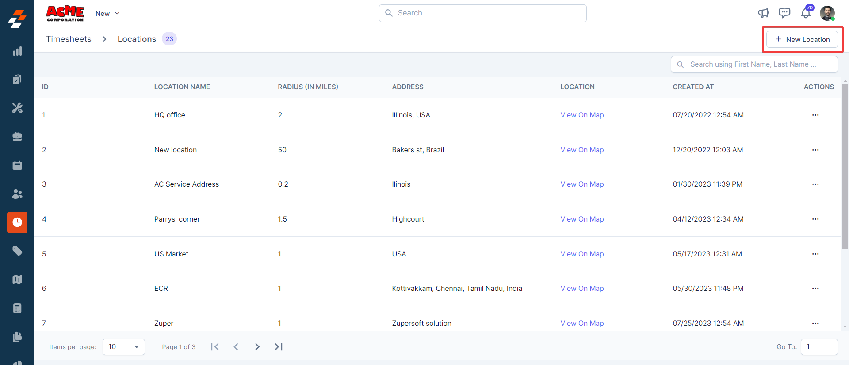Go to next page of locations
The height and width of the screenshot is (365, 849).
(x=257, y=347)
